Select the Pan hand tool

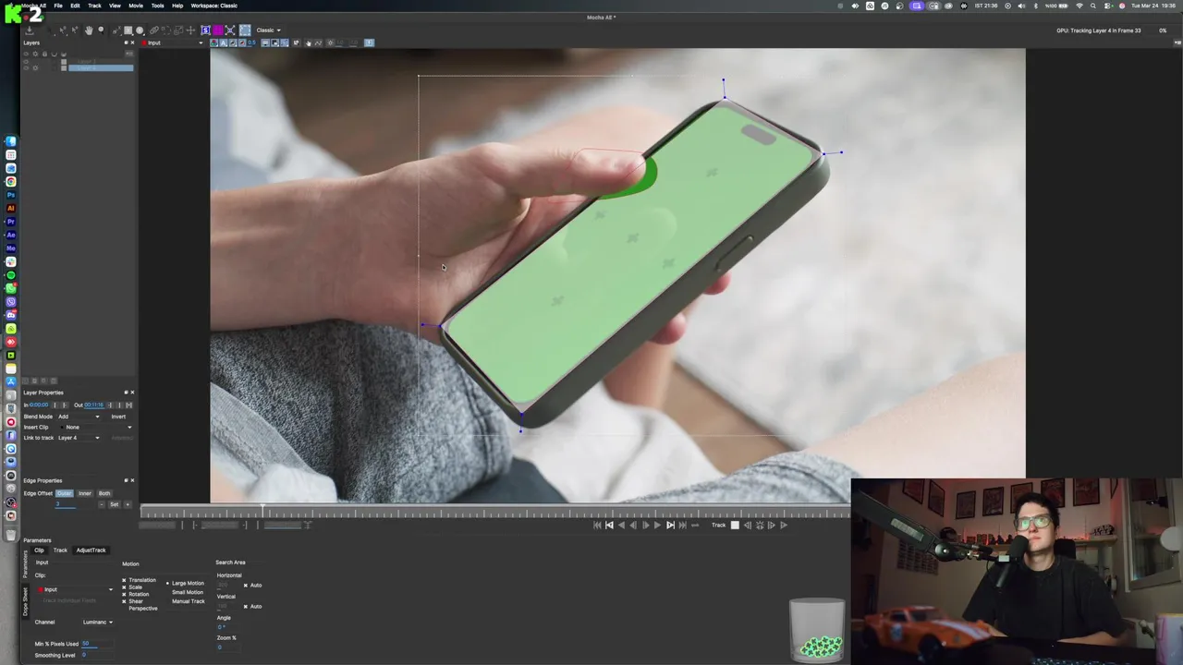tap(89, 30)
